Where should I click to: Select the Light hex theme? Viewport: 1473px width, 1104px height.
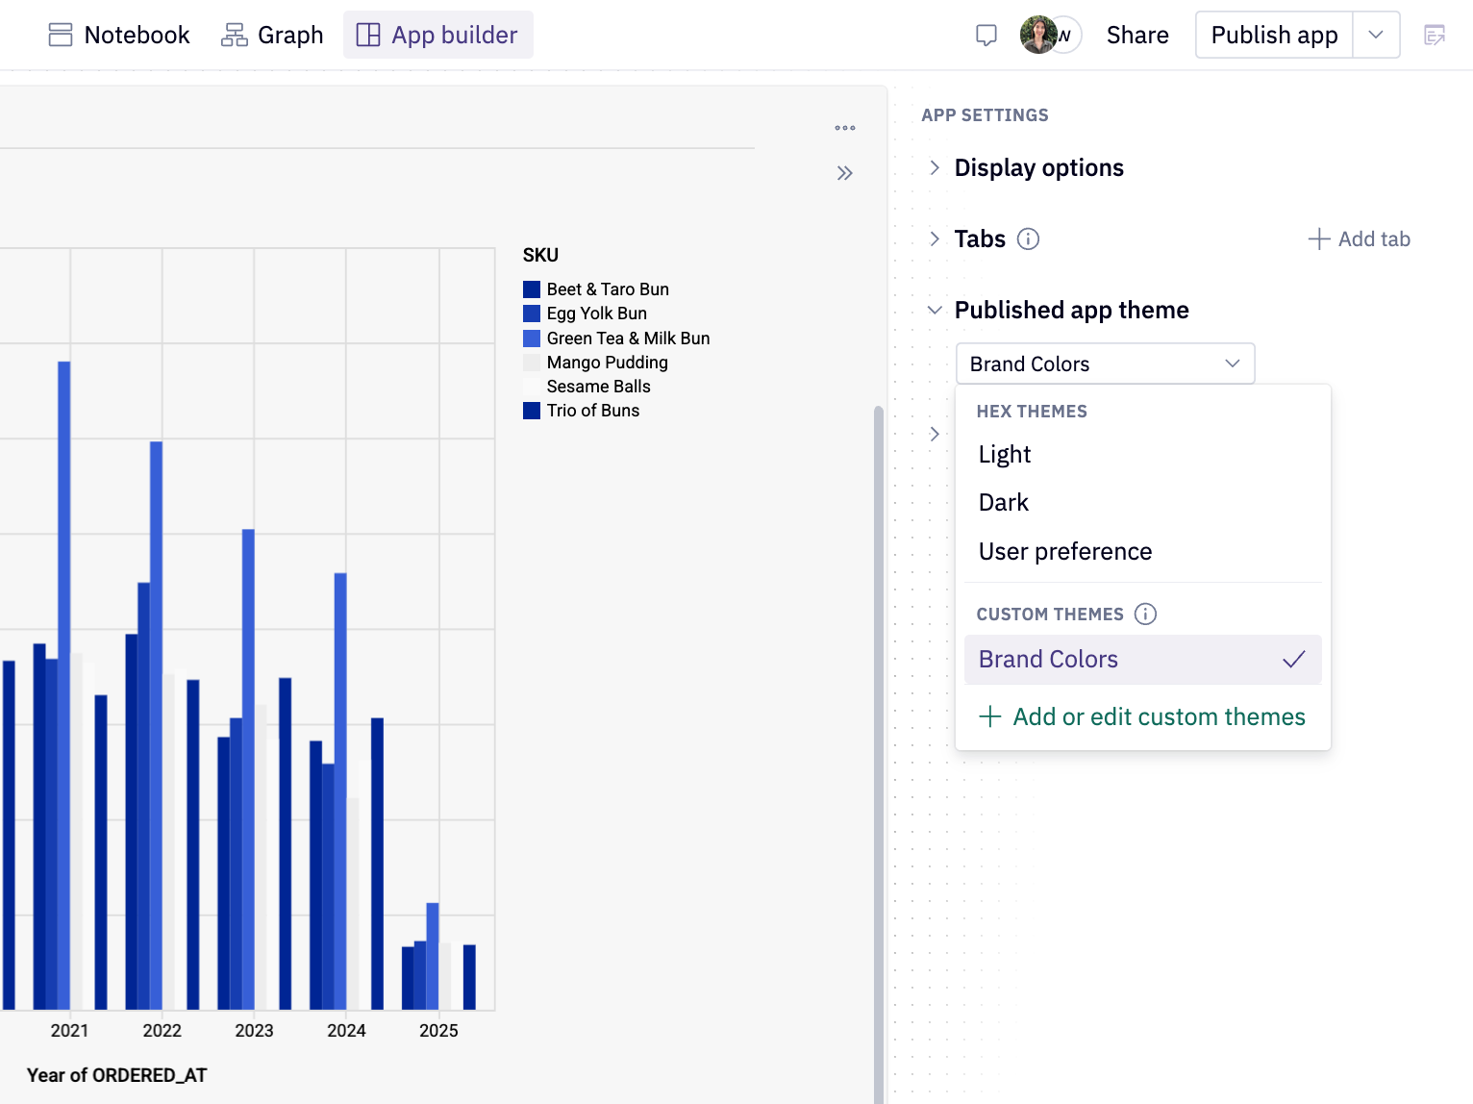click(1005, 455)
